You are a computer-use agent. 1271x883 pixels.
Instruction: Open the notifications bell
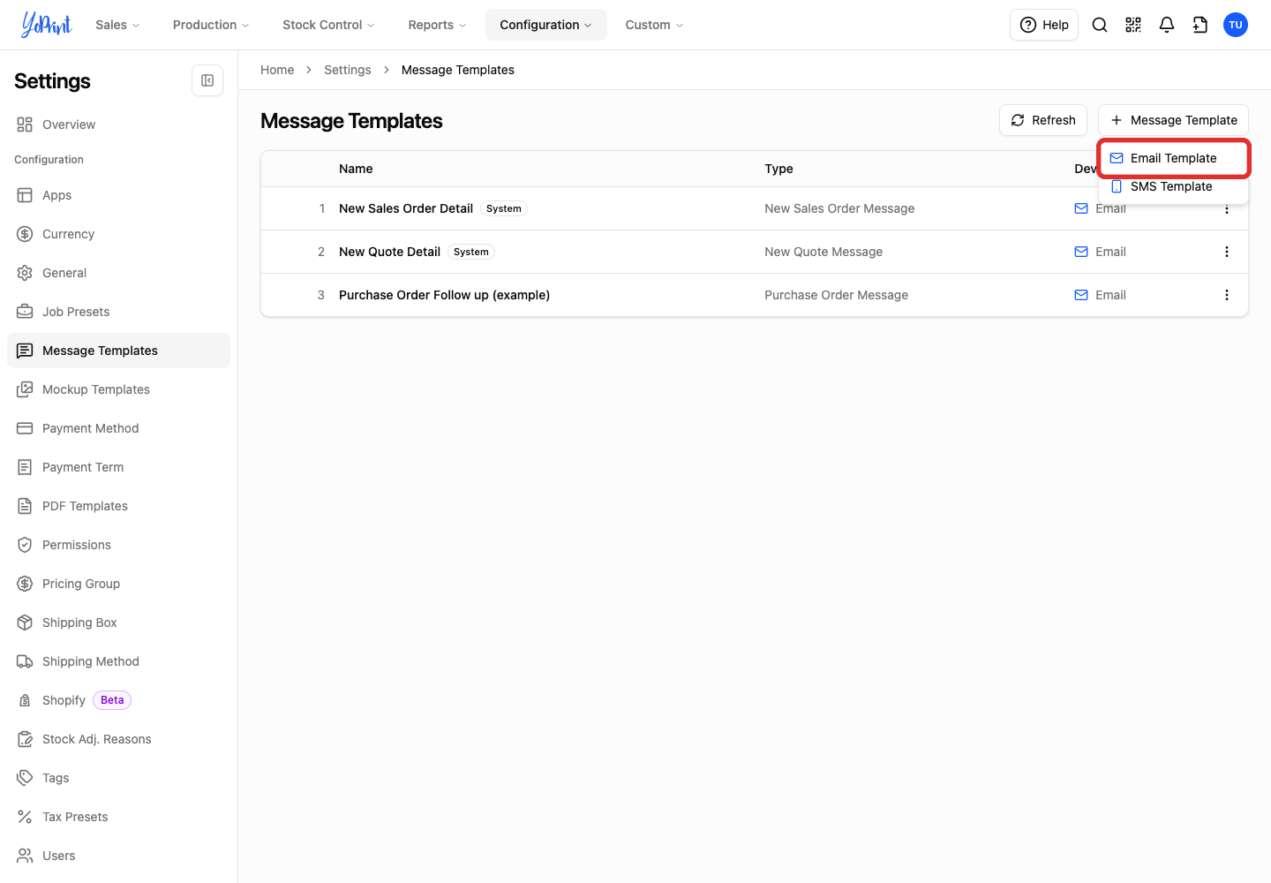click(x=1167, y=25)
